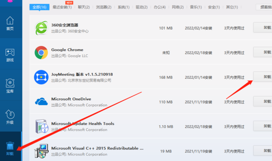Click the 110 MB size value

166,102
